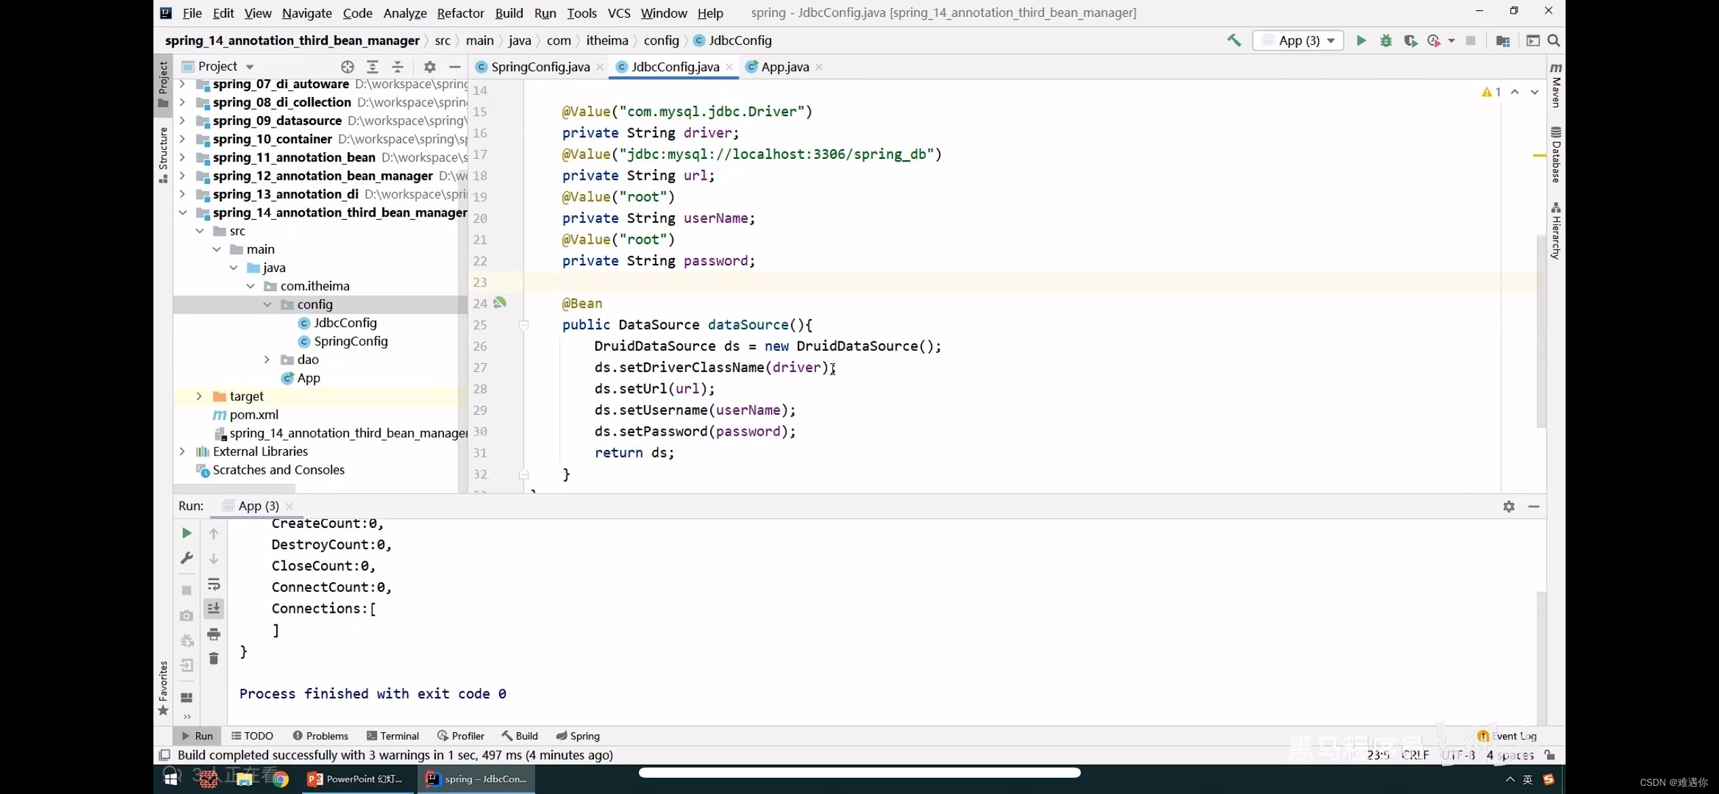This screenshot has width=1719, height=794.
Task: Open the Problems tool window
Action: (x=320, y=736)
